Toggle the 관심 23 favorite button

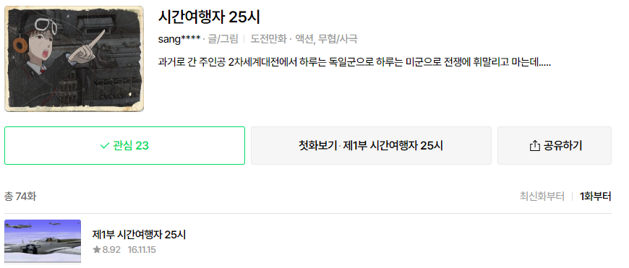tap(124, 145)
